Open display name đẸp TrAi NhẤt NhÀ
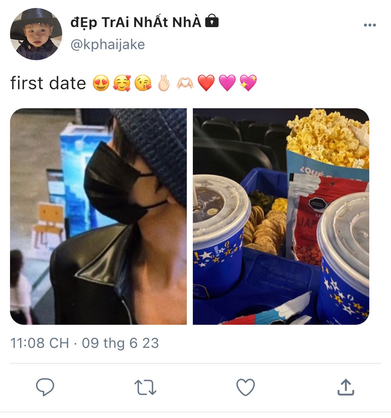This screenshot has width=391, height=418. coord(136,22)
